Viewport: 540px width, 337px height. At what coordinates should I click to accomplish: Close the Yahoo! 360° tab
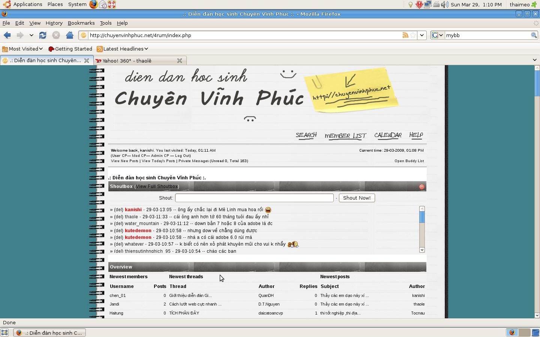[x=180, y=61]
